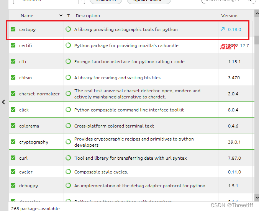Click the colorama version 0.4.6
Image resolution: width=259 pixels, height=211 pixels.
(x=233, y=126)
